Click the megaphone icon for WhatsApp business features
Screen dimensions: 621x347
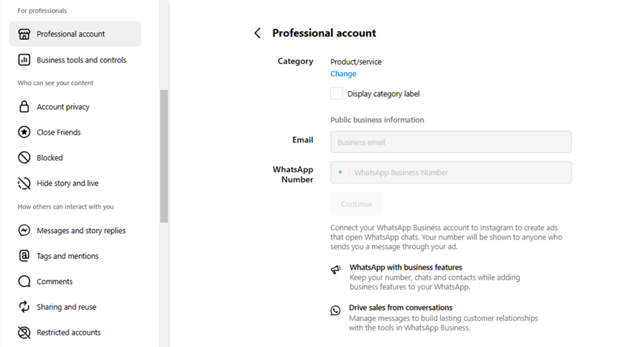[x=336, y=270]
